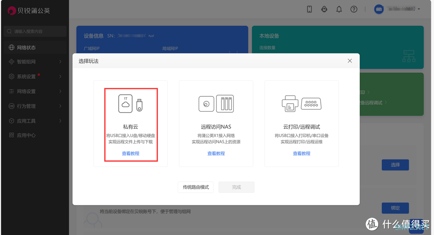Click the sliders icon beside 网络设置
Screen dimensions: 434x235
pyautogui.click(x=11, y=91)
